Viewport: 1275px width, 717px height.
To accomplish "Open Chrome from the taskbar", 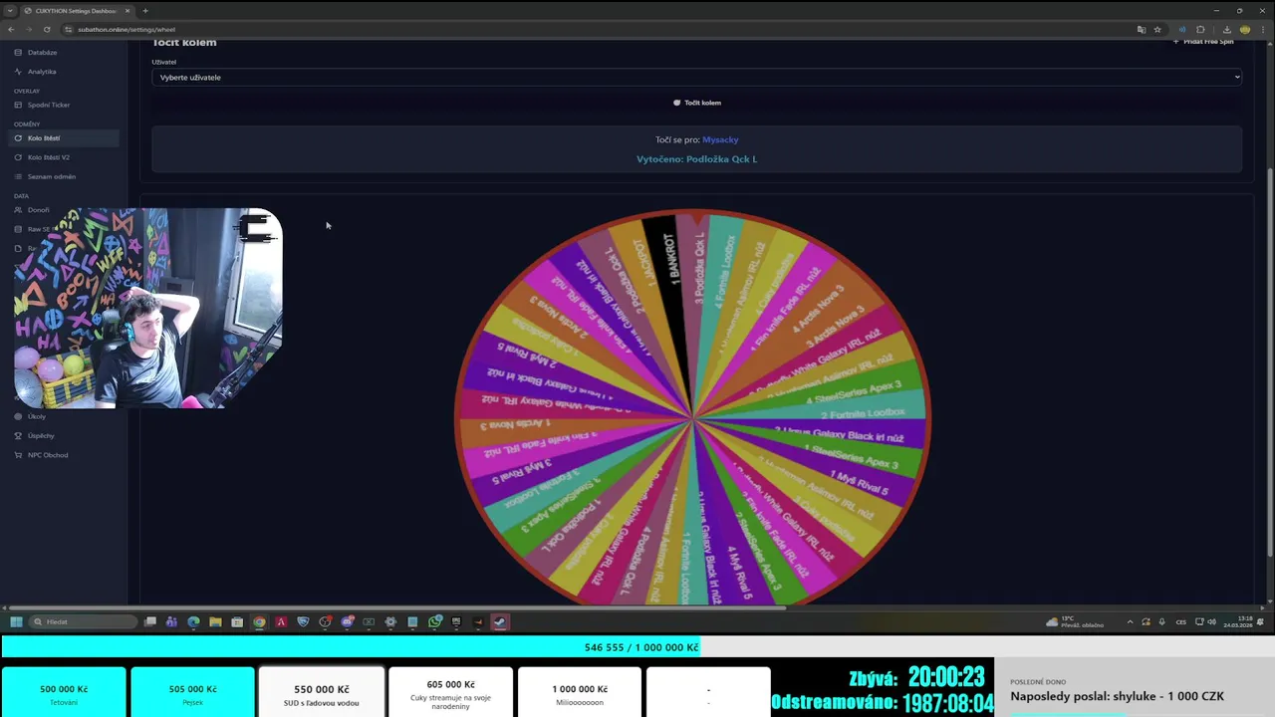I will pos(259,621).
